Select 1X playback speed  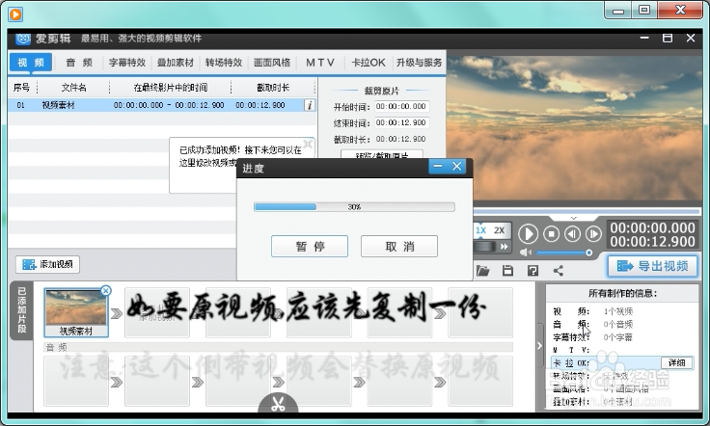tap(480, 230)
